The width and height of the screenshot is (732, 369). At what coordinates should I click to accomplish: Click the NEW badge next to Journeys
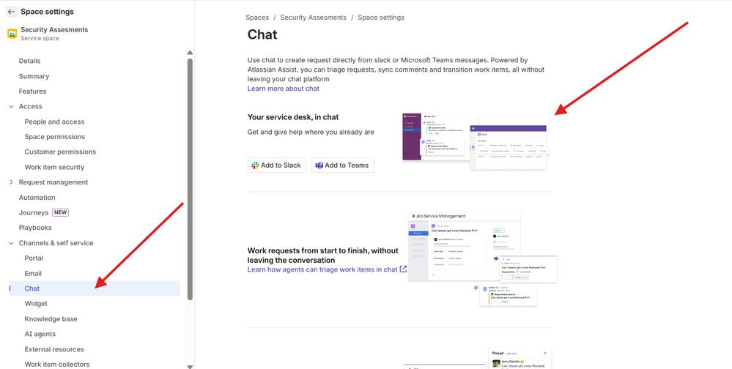coord(61,212)
